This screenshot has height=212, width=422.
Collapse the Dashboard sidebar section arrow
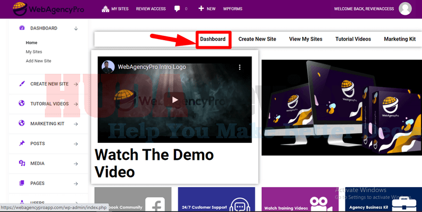(x=76, y=28)
